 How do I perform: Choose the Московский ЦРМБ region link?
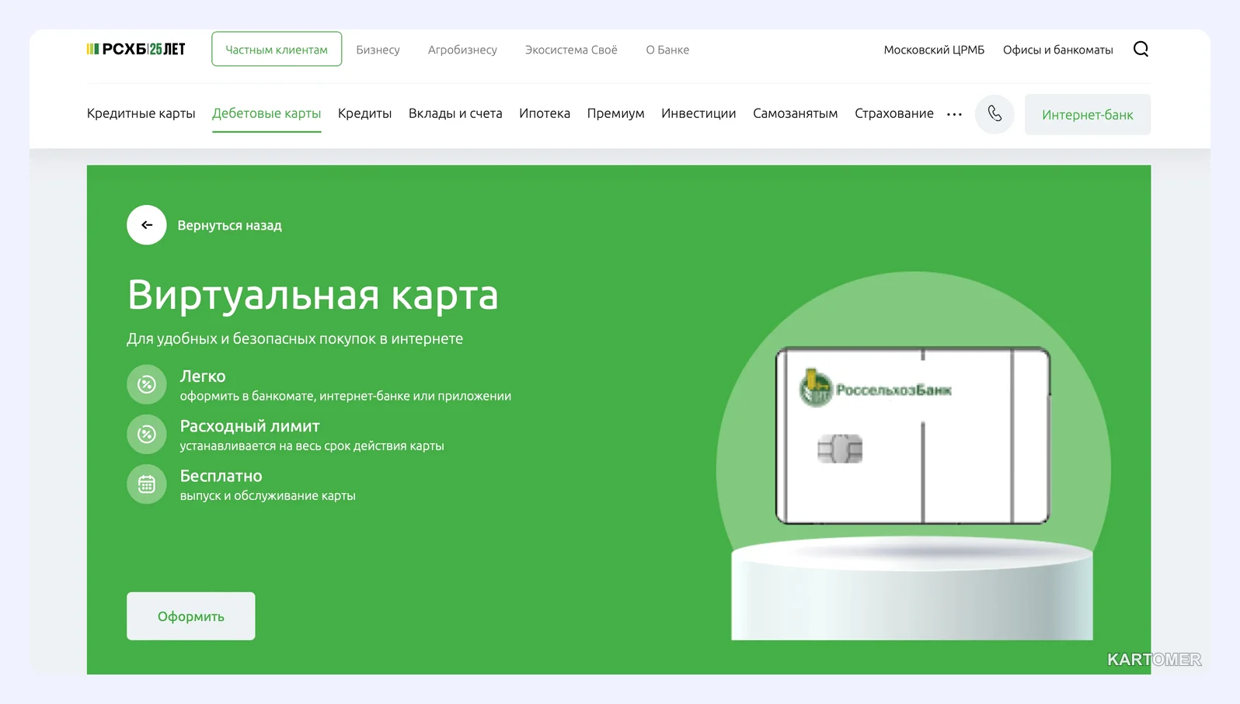934,50
